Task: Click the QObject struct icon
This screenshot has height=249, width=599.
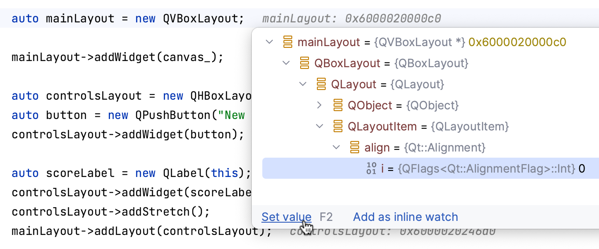Action: tap(338, 105)
